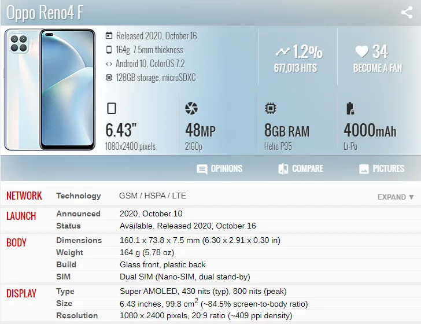
Task: Click the heart icon to become a fan
Action: [361, 51]
